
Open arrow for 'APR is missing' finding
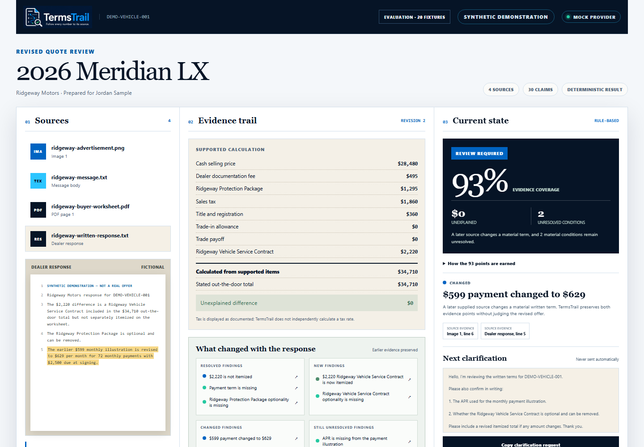coord(409,442)
